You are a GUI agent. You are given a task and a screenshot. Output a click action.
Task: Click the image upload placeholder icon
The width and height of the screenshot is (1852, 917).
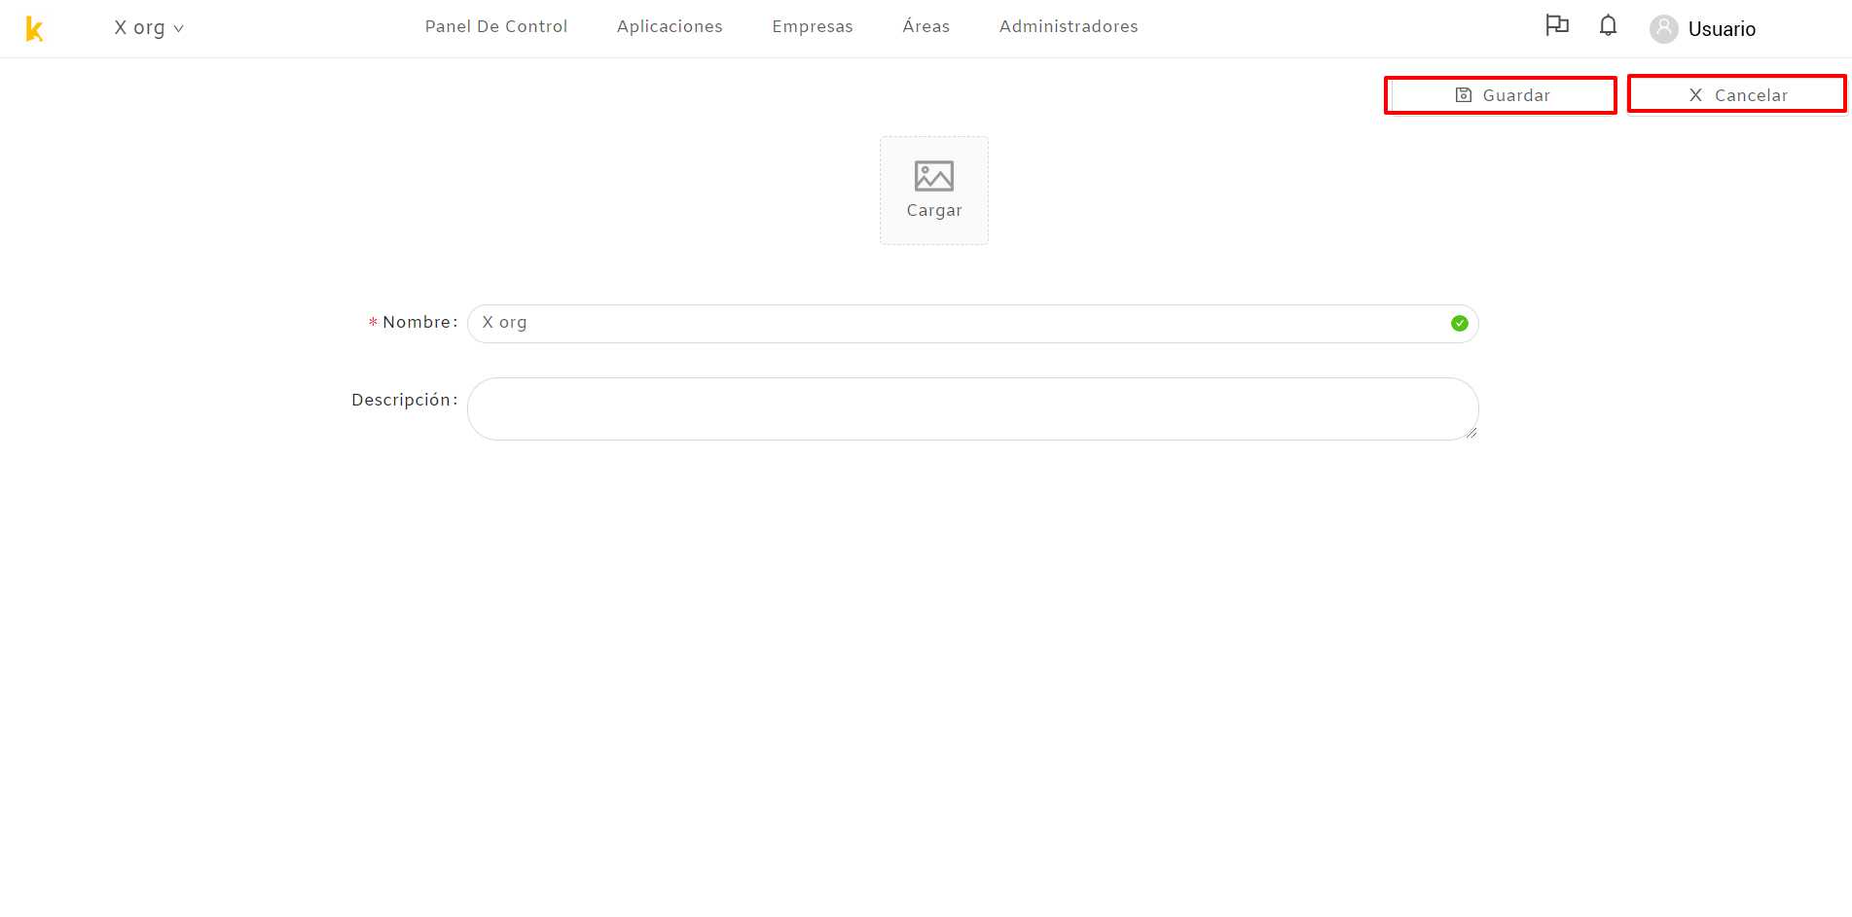[x=934, y=176]
